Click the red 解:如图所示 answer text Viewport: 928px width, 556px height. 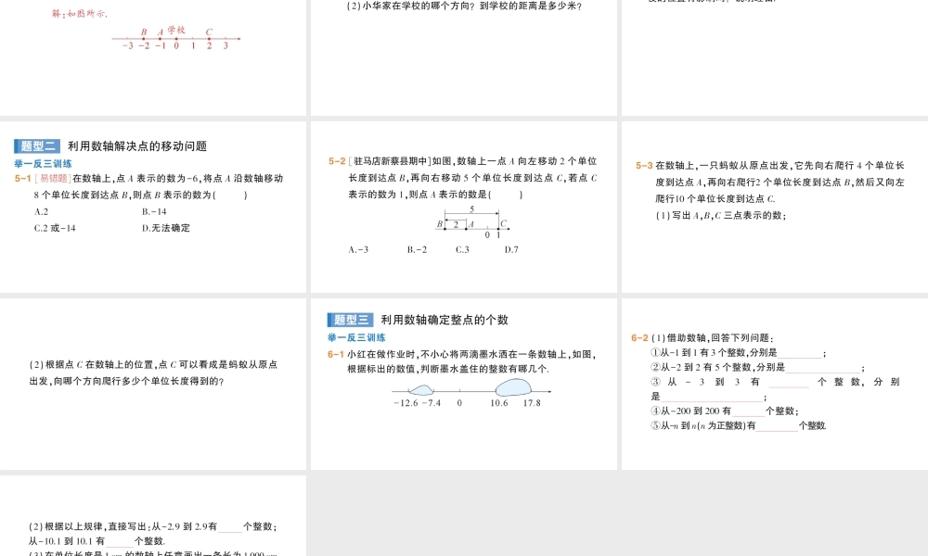pyautogui.click(x=79, y=14)
